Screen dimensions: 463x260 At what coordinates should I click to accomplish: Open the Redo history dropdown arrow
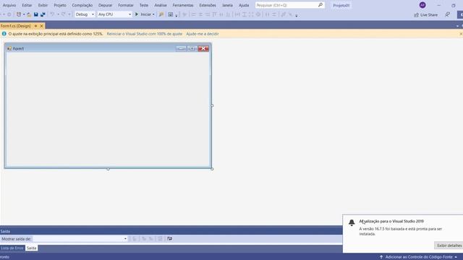69,14
